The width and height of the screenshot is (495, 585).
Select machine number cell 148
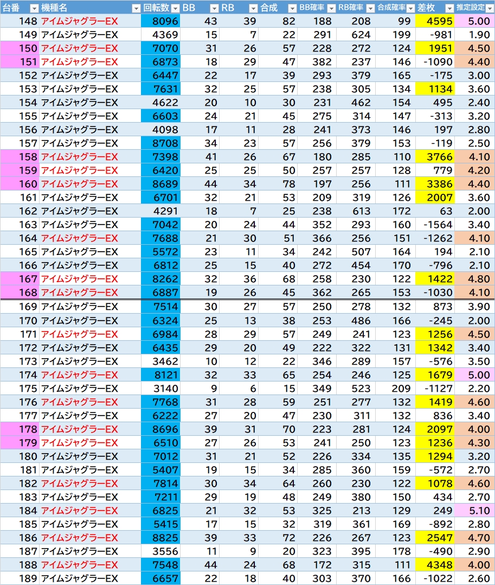point(20,21)
